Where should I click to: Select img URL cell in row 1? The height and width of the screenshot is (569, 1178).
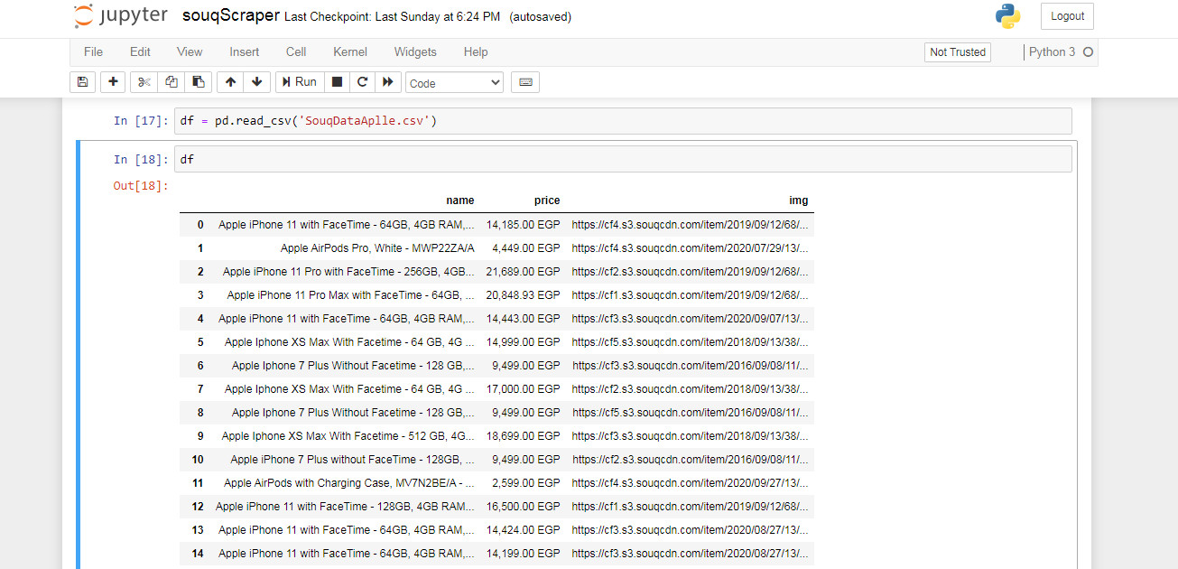pyautogui.click(x=691, y=248)
